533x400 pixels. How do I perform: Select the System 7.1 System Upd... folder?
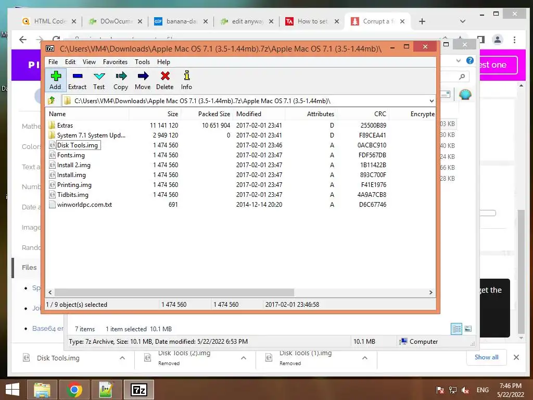click(x=91, y=135)
